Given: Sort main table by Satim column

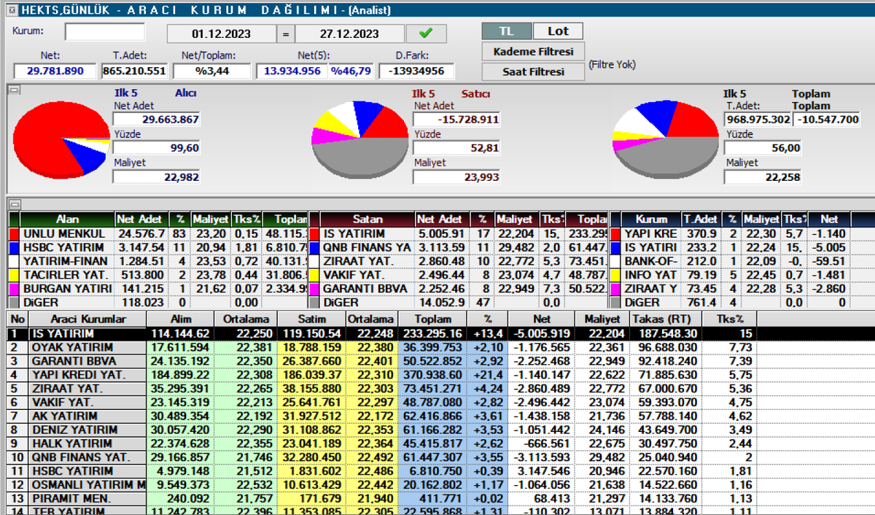Looking at the screenshot, I should [x=311, y=320].
